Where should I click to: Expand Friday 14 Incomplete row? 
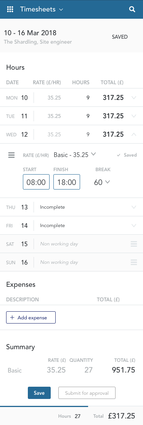[72, 226]
